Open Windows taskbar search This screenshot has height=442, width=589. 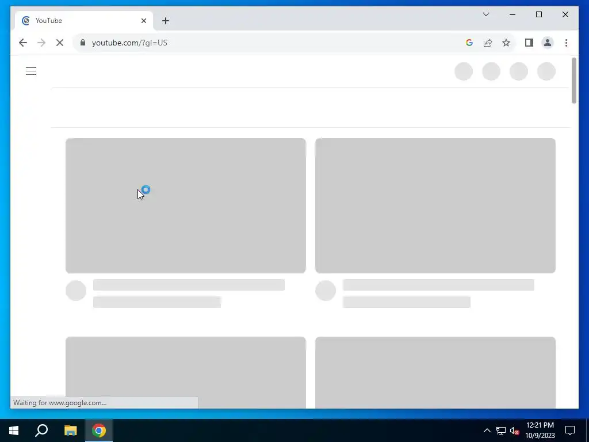[x=41, y=430]
